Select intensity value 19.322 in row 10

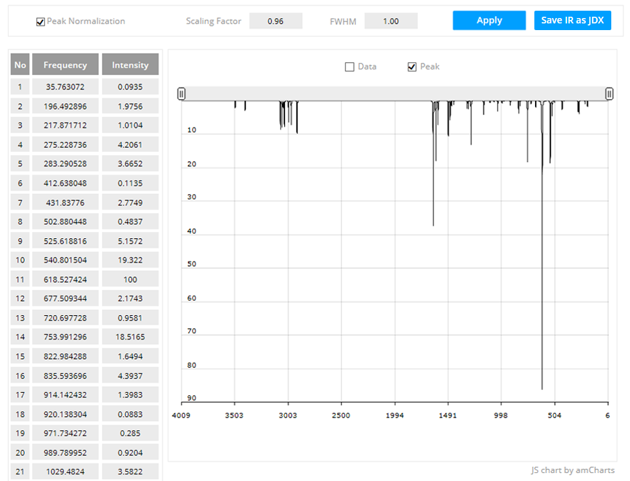130,260
